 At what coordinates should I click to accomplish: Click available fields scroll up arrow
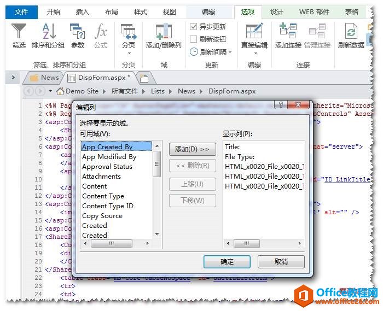tap(157, 146)
